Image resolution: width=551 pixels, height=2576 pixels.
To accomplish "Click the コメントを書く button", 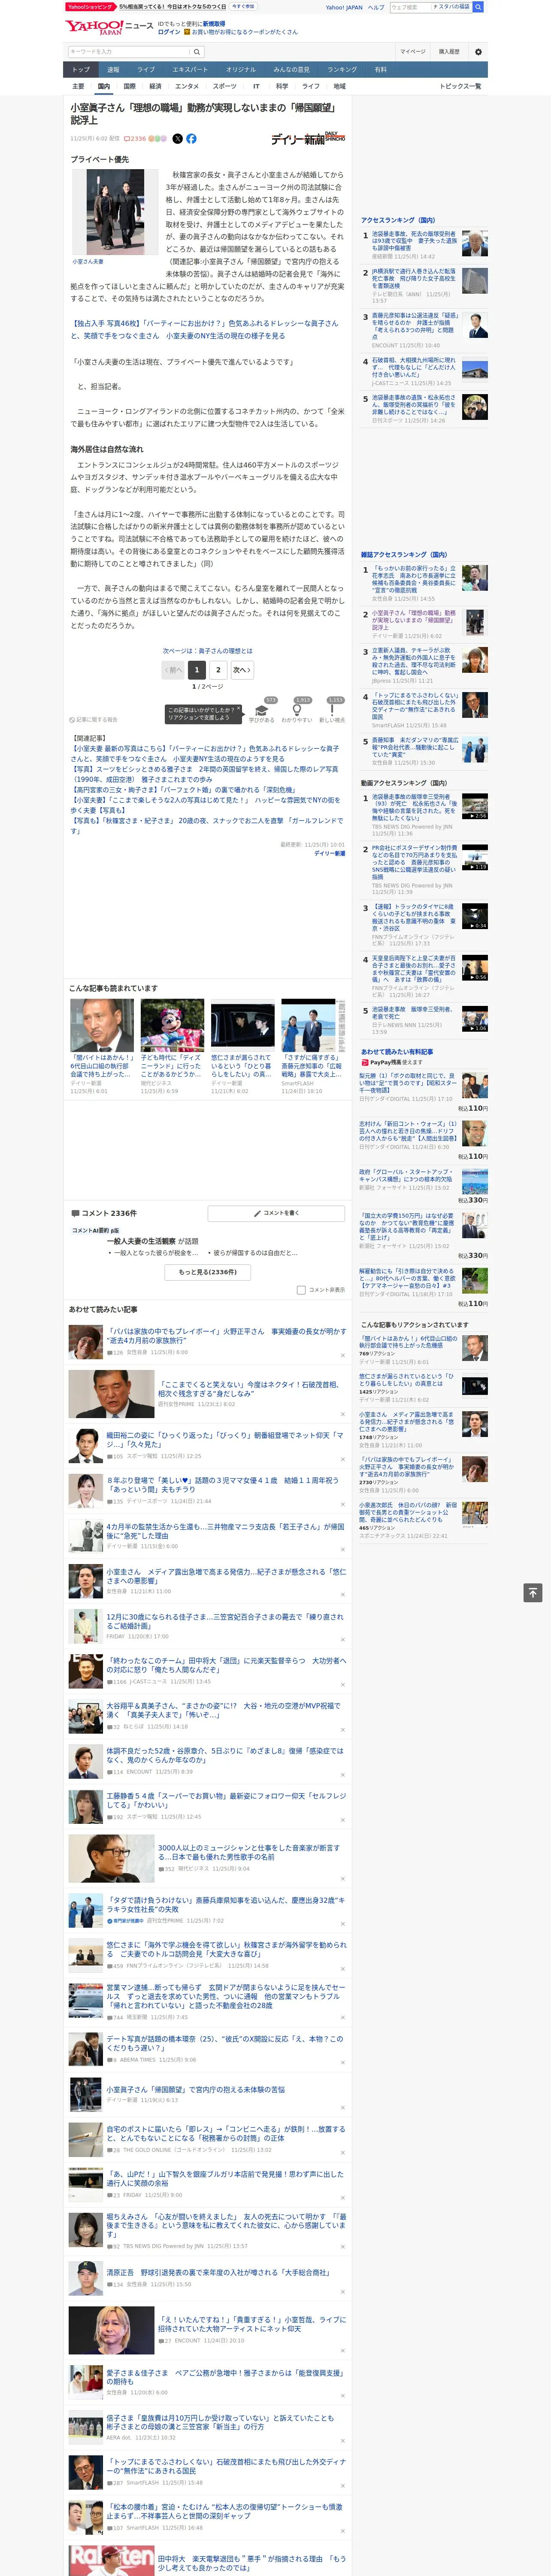I will point(277,1213).
